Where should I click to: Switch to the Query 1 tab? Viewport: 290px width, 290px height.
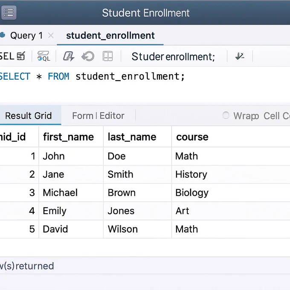(x=26, y=35)
